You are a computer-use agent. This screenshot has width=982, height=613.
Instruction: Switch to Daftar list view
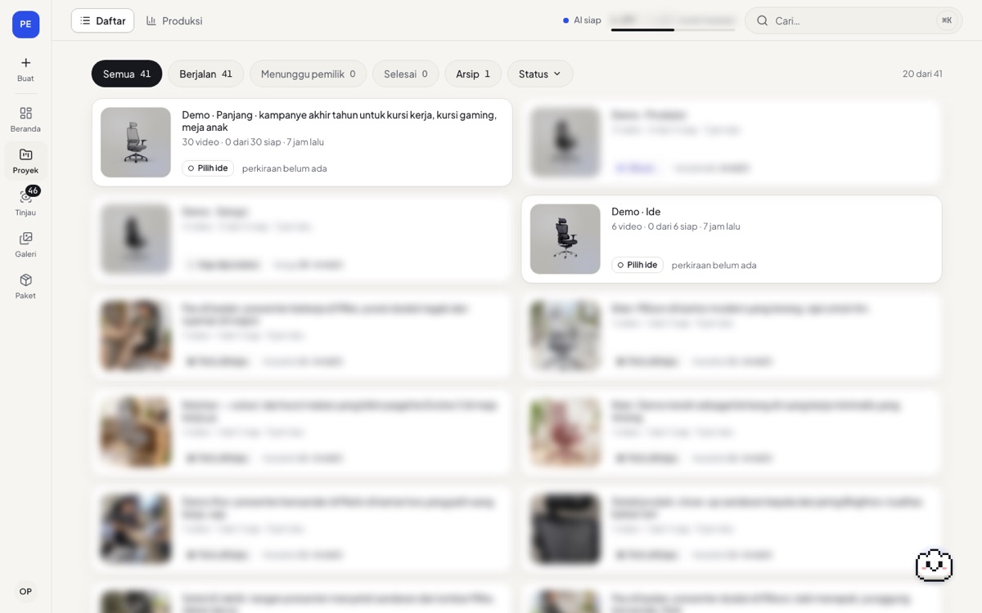click(x=102, y=20)
